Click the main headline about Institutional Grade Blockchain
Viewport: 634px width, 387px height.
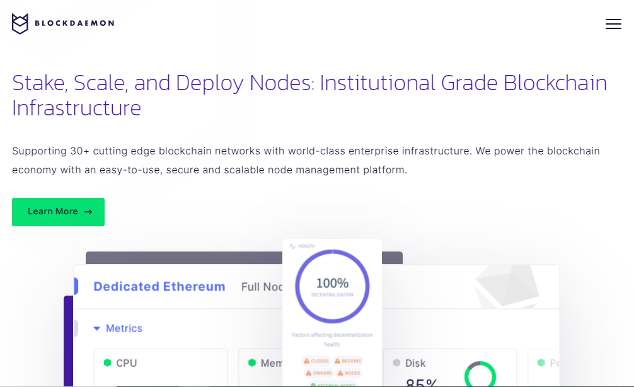[309, 95]
